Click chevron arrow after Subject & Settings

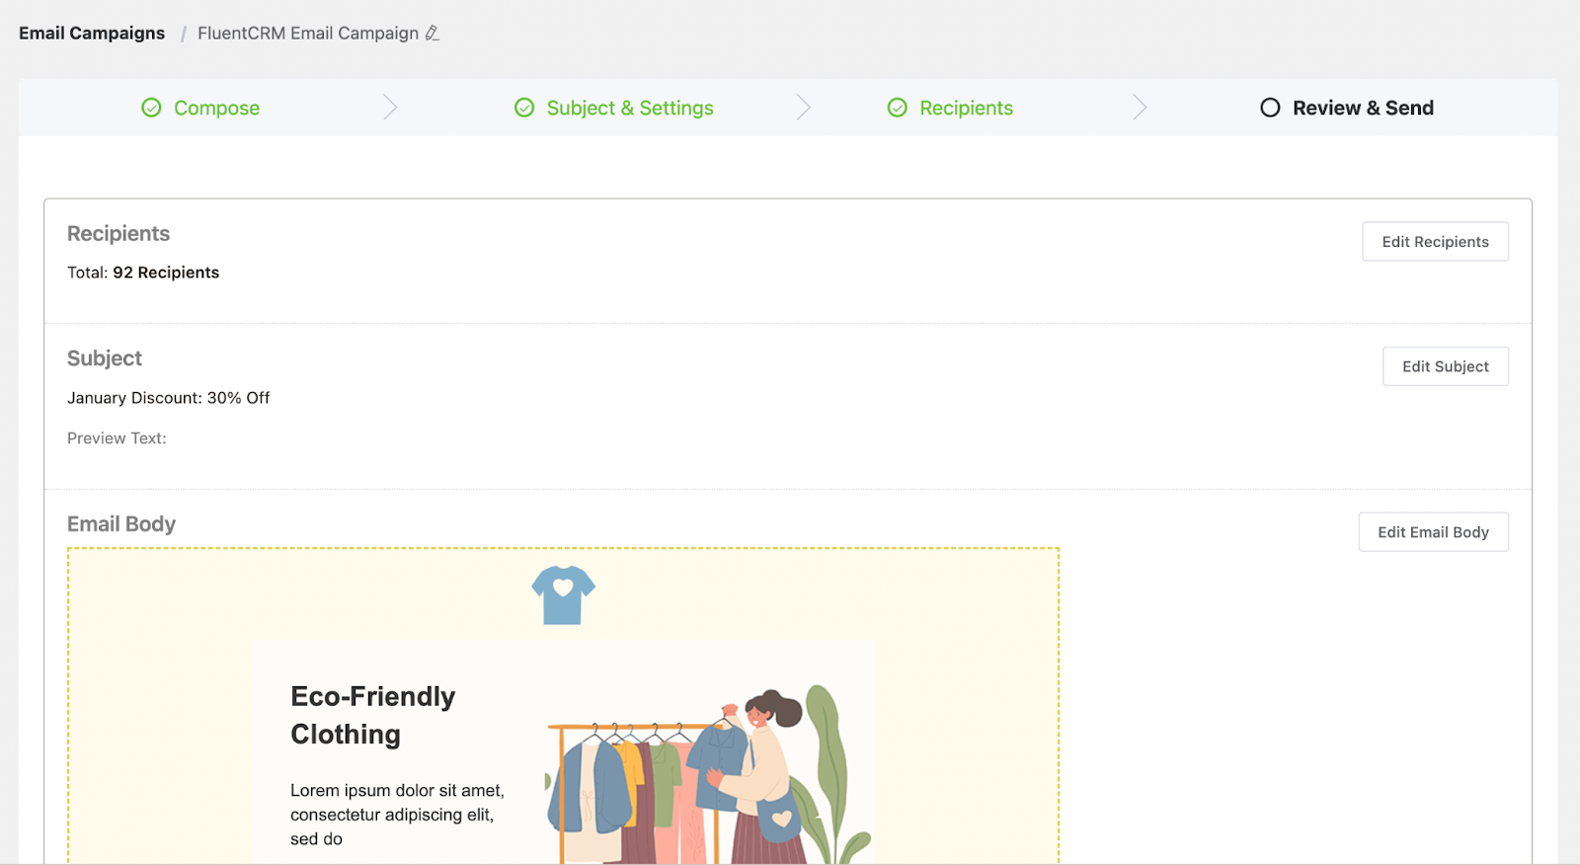(803, 108)
